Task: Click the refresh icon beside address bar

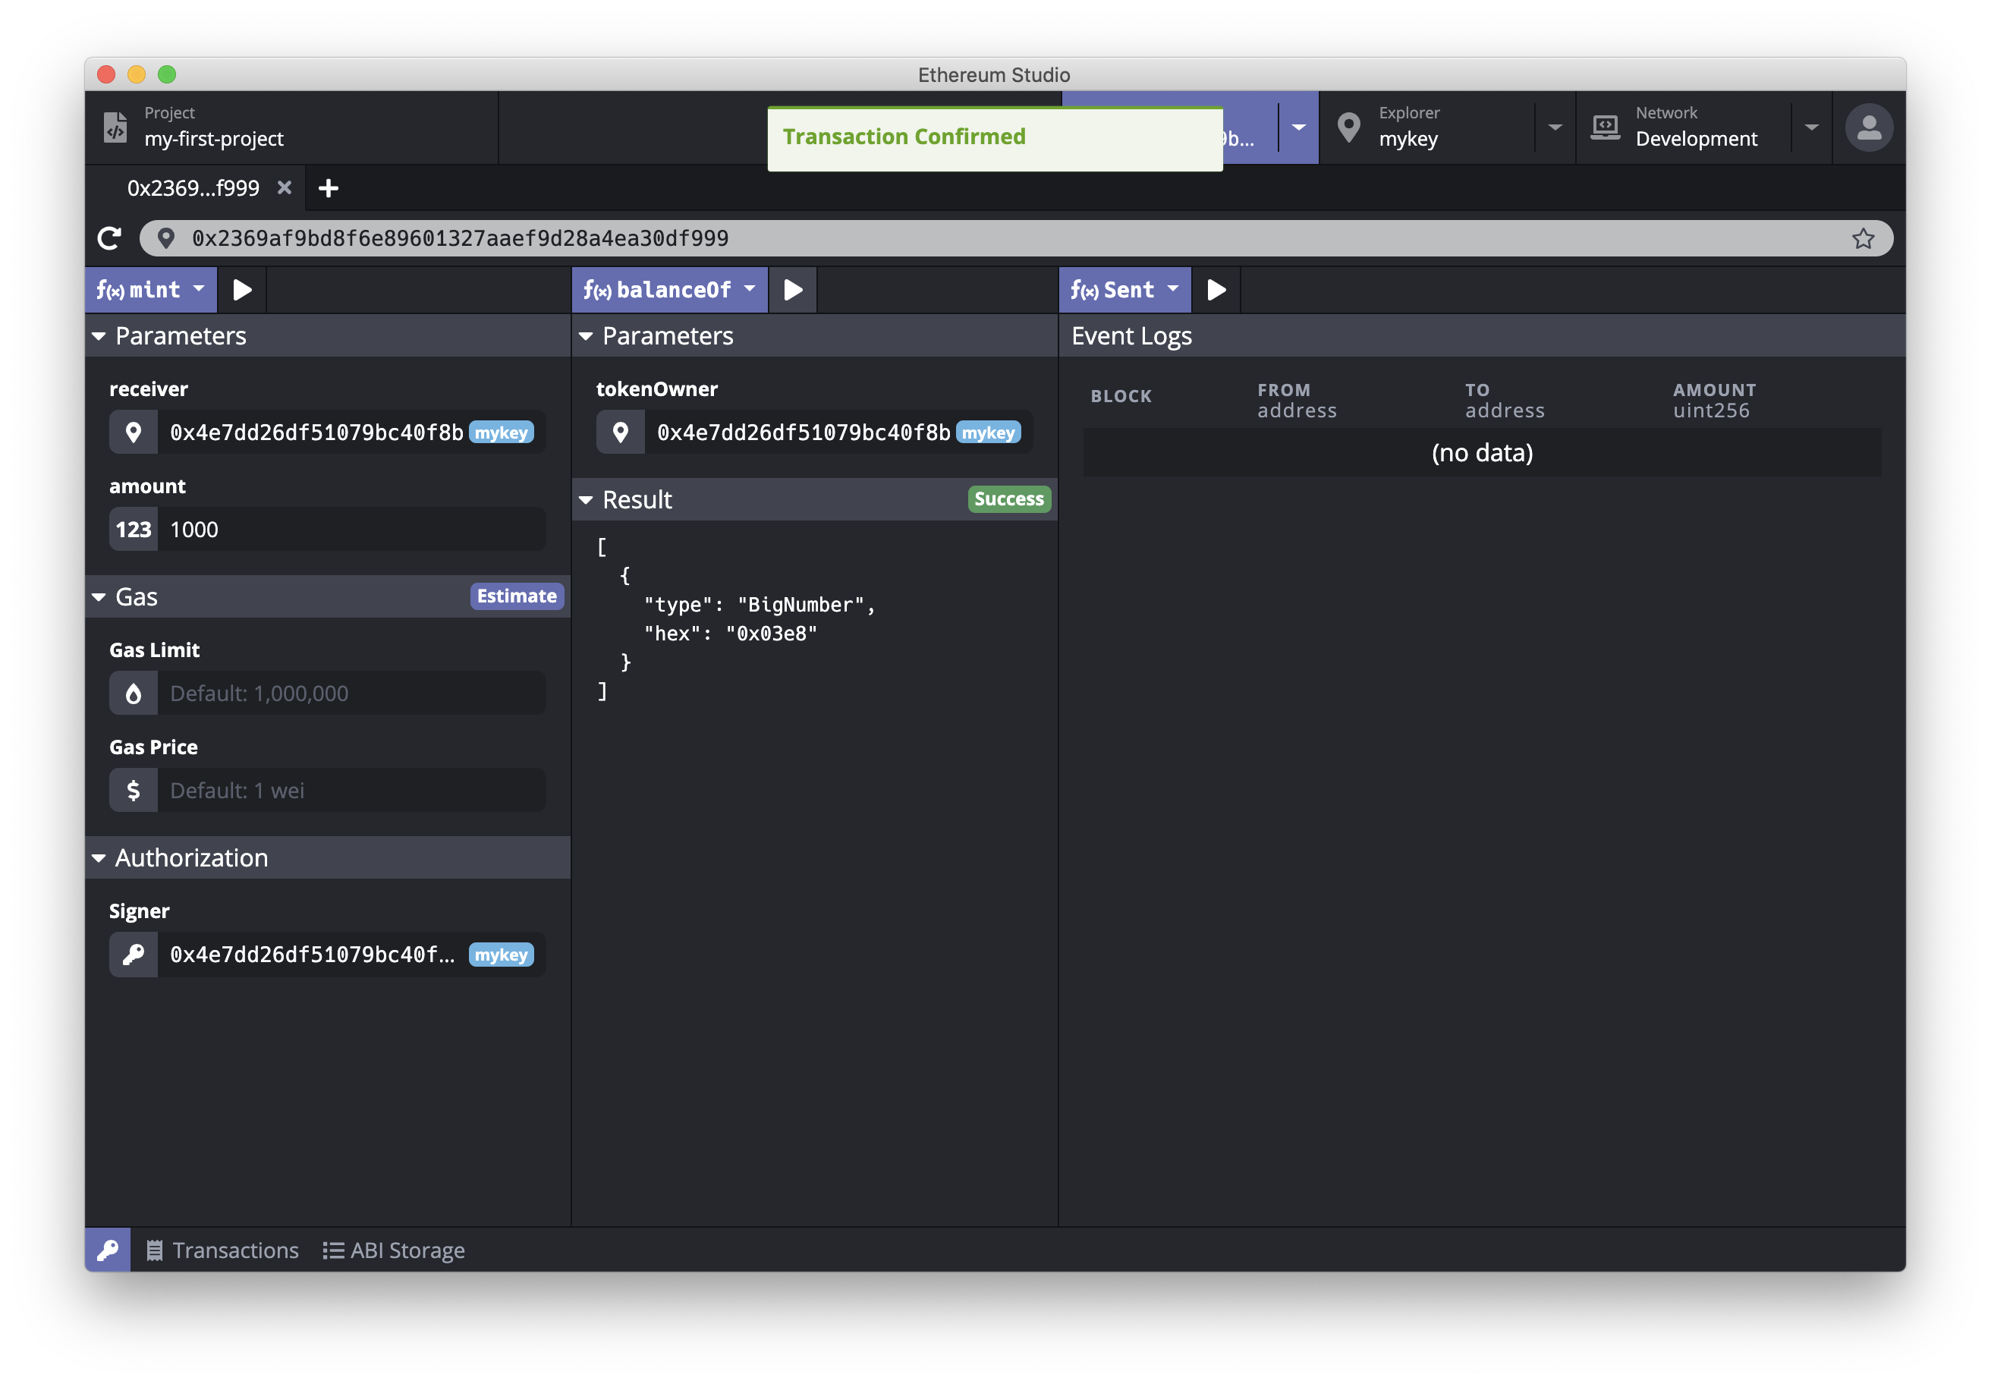Action: point(110,238)
